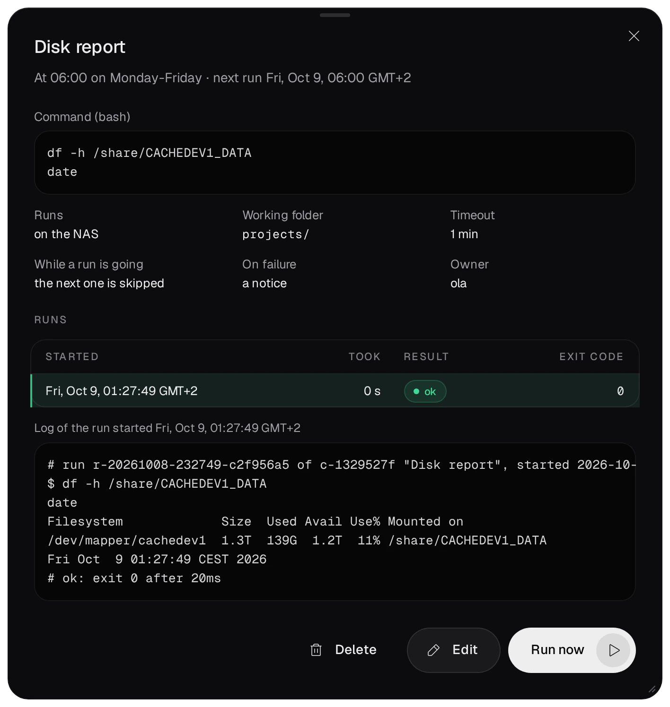Click the RUNS section heading
Image resolution: width=670 pixels, height=707 pixels.
51,320
